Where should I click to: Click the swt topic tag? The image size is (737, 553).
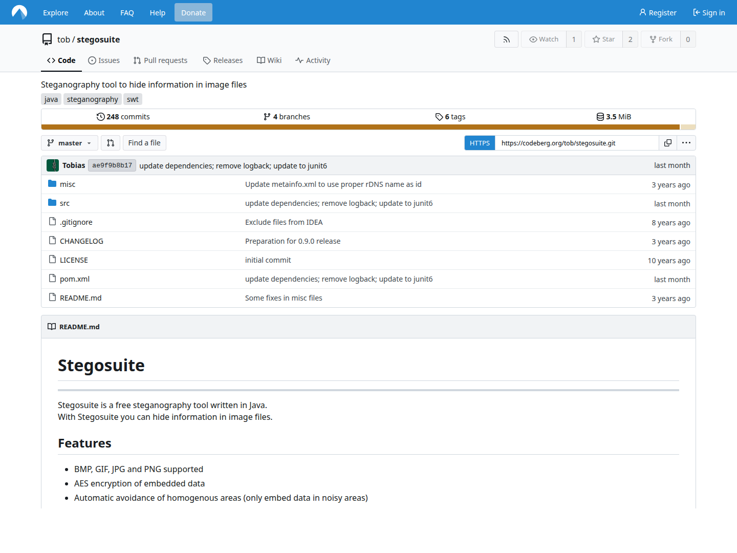pyautogui.click(x=133, y=99)
